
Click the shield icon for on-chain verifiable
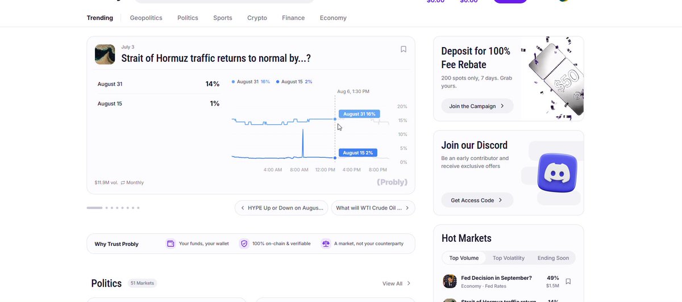click(x=244, y=244)
